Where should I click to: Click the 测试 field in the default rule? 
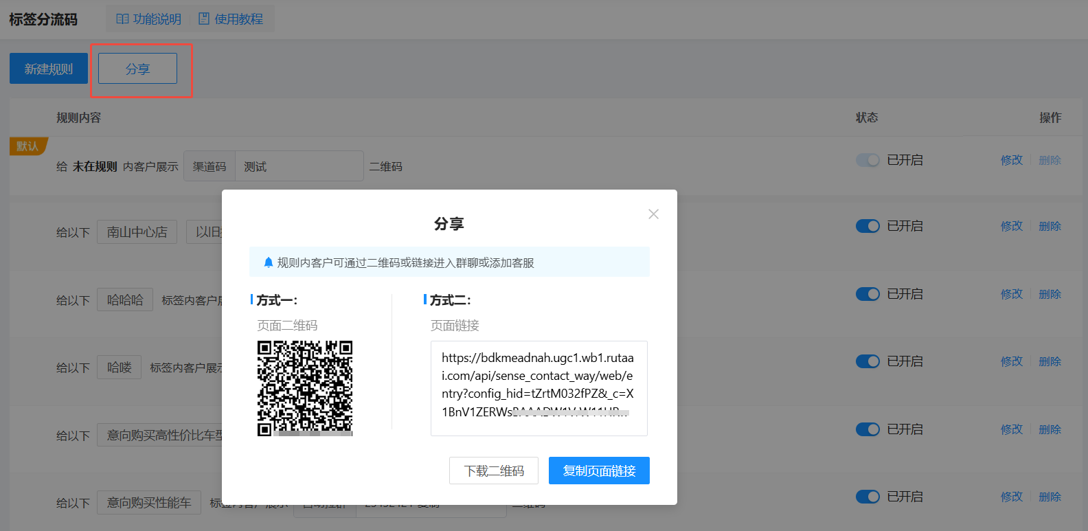point(299,166)
